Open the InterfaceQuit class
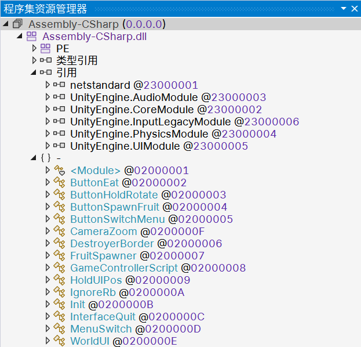The width and height of the screenshot is (361, 347). point(137,317)
